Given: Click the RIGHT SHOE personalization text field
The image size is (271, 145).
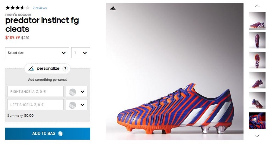Looking at the screenshot, I should [36, 91].
